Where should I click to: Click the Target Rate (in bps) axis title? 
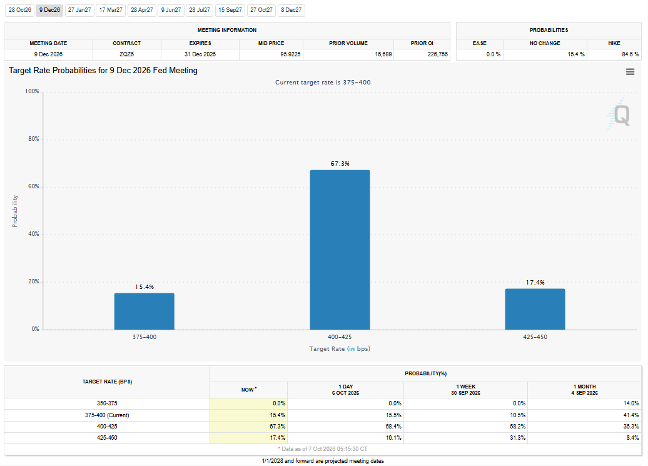coord(340,348)
